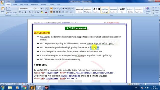Expand the highlight color dropdown arrow
Screen dimensions: 160x90
point(44,12)
